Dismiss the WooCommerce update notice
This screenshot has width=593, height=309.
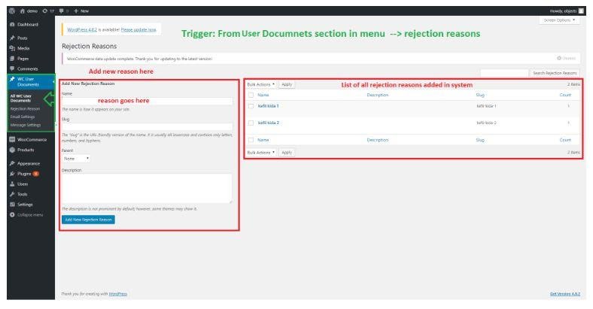tap(566, 58)
